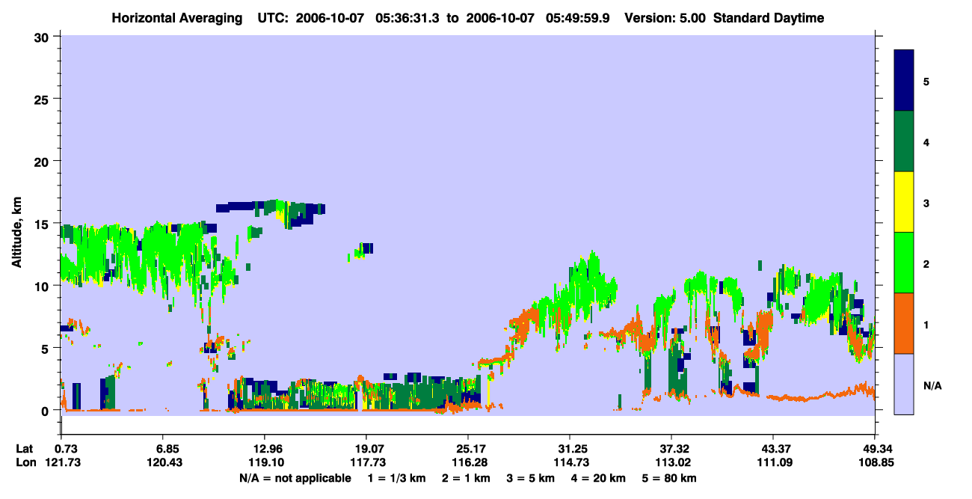Image resolution: width=972 pixels, height=499 pixels.
Task: Click the colorbar label 5
Action: (x=926, y=81)
